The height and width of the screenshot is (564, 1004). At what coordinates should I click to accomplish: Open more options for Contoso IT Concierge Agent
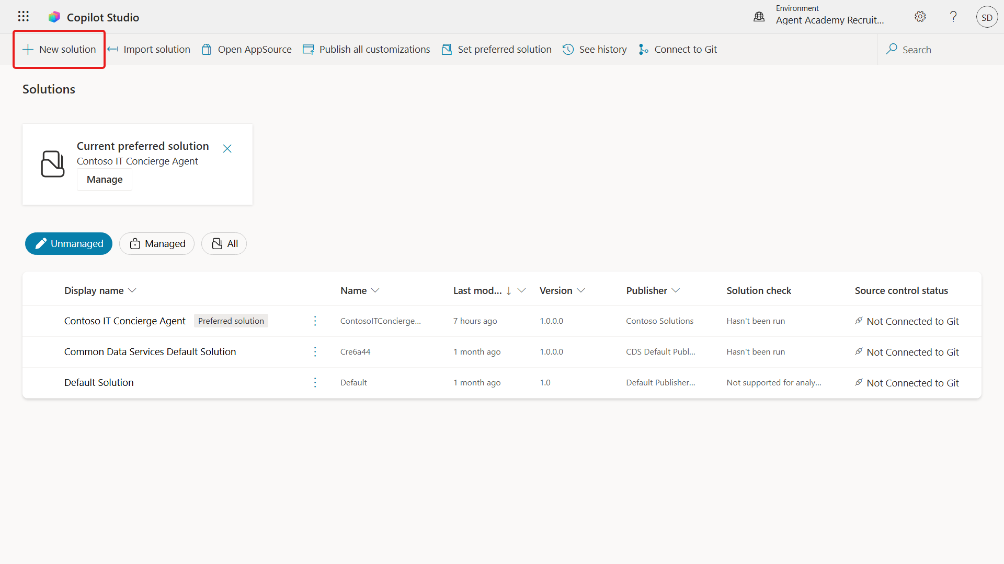(315, 321)
